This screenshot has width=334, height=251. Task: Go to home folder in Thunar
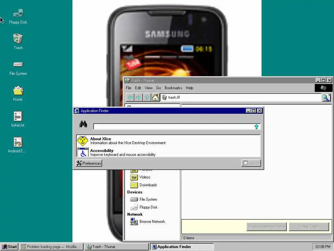155,97
